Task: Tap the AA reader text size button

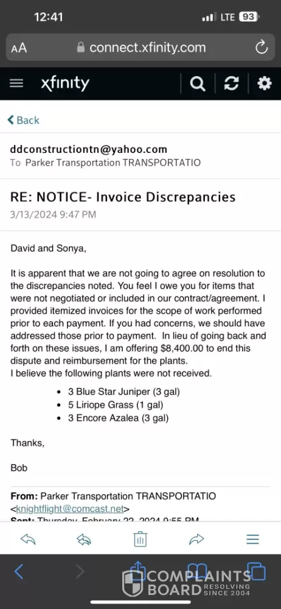Action: 19,48
